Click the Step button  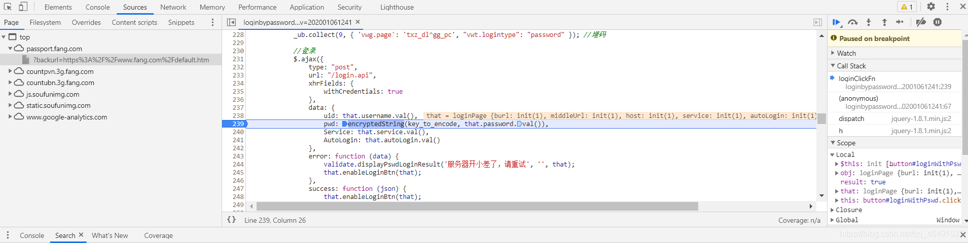[x=900, y=22]
